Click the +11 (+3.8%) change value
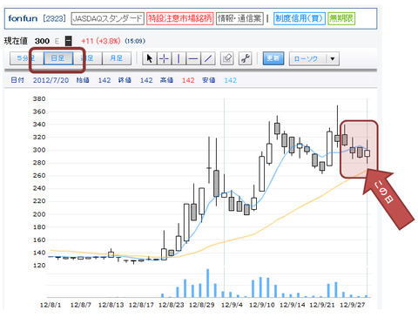418x324 pixels. (x=101, y=41)
